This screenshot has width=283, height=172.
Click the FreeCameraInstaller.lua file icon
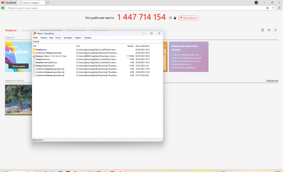(34, 63)
